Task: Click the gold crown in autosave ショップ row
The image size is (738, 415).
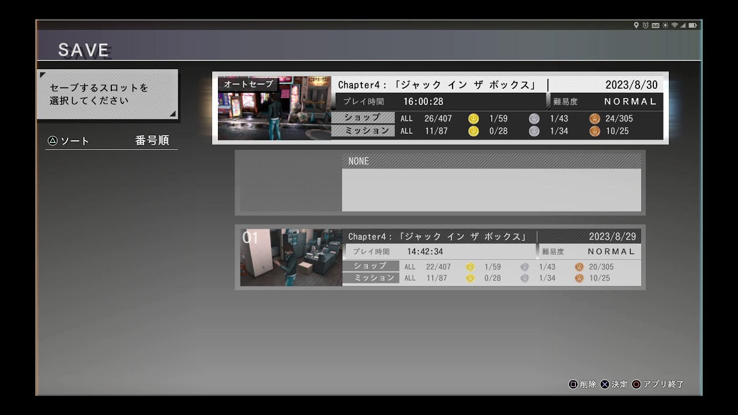Action: click(473, 119)
